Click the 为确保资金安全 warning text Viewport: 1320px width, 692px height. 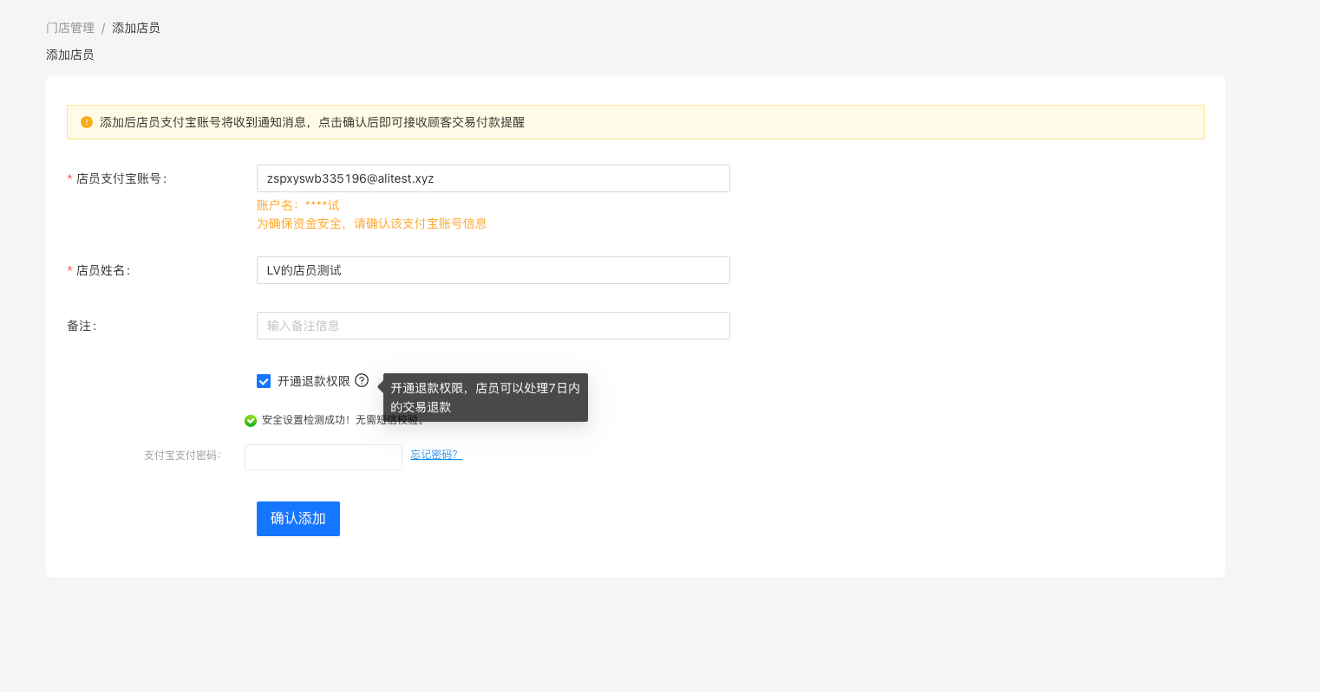tap(372, 223)
